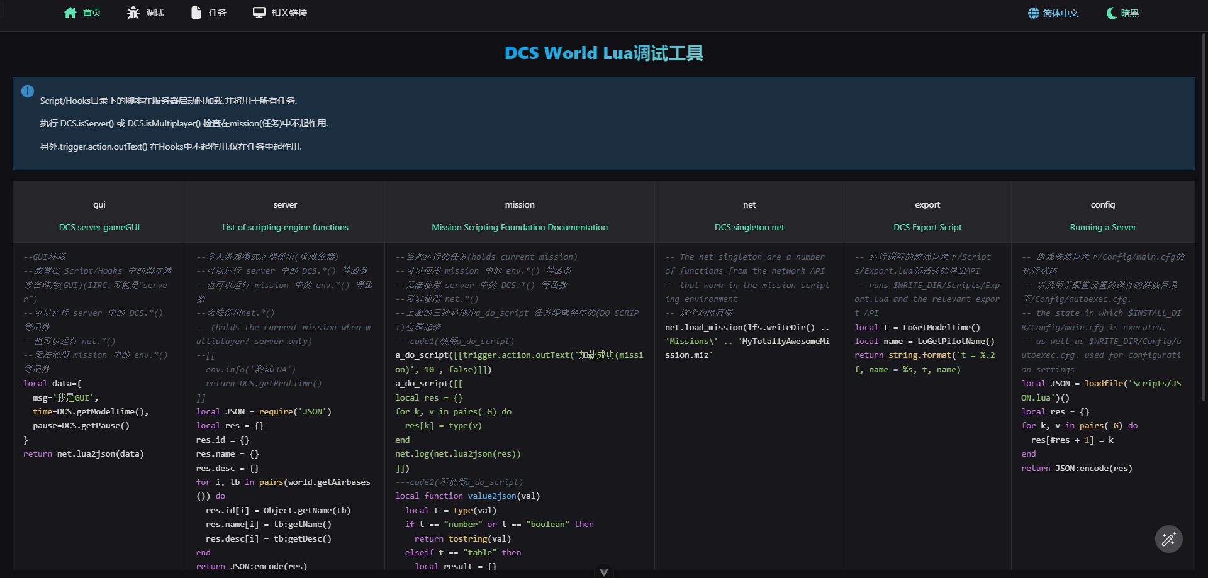Click notice line about Script/Hooks目录

pos(169,101)
